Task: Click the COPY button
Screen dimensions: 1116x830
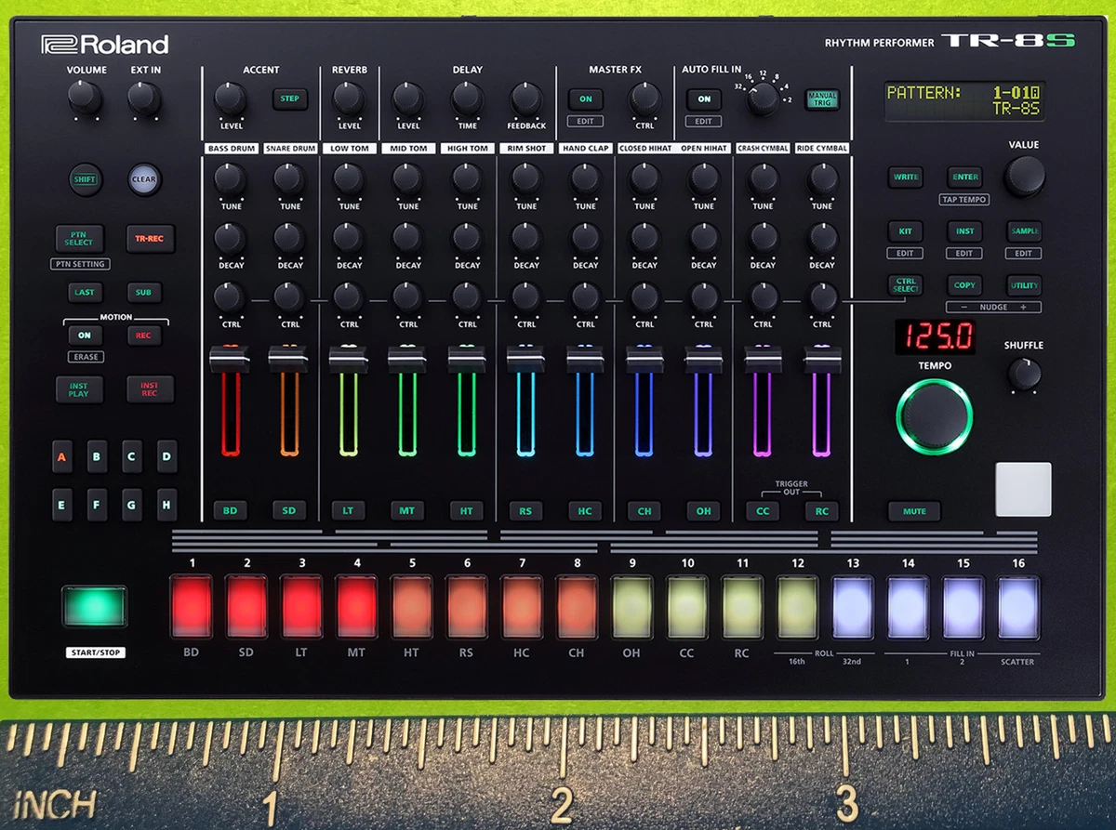Action: click(964, 285)
